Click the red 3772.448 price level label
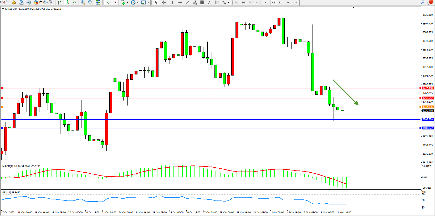This screenshot has height=216, width=435. (427, 88)
